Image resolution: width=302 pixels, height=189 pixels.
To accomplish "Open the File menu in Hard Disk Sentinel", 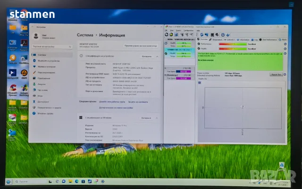I will (x=167, y=31).
